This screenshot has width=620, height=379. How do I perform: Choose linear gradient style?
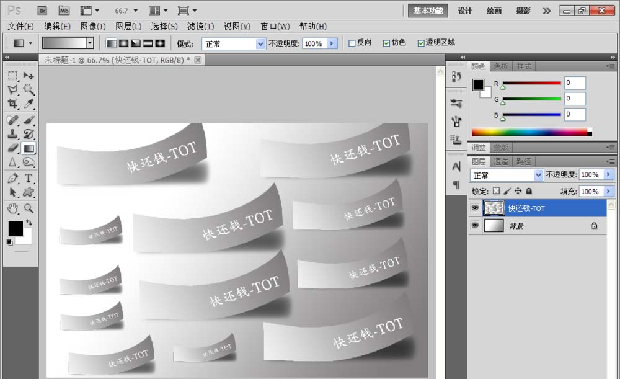pos(112,43)
